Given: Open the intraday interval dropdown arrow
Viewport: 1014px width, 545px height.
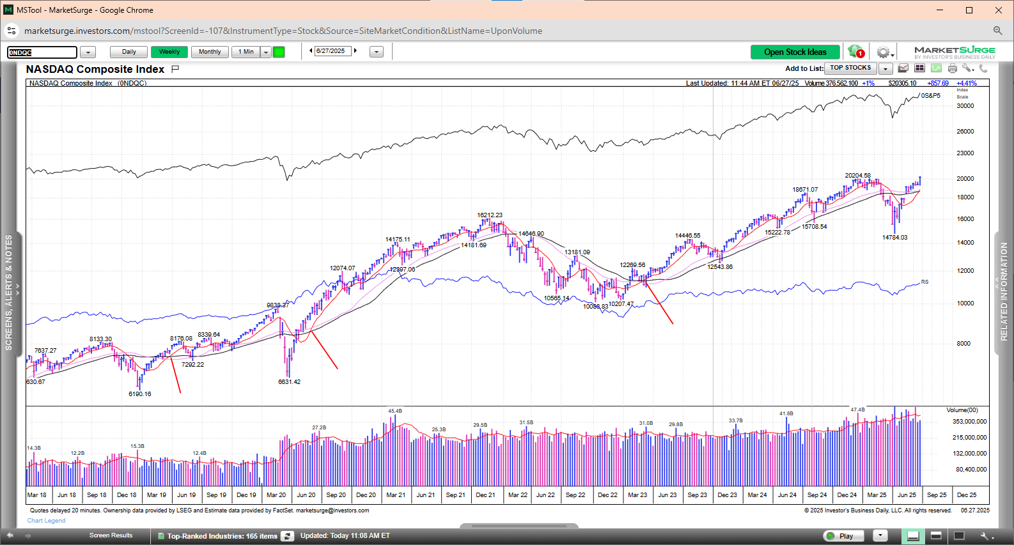Looking at the screenshot, I should click(266, 52).
